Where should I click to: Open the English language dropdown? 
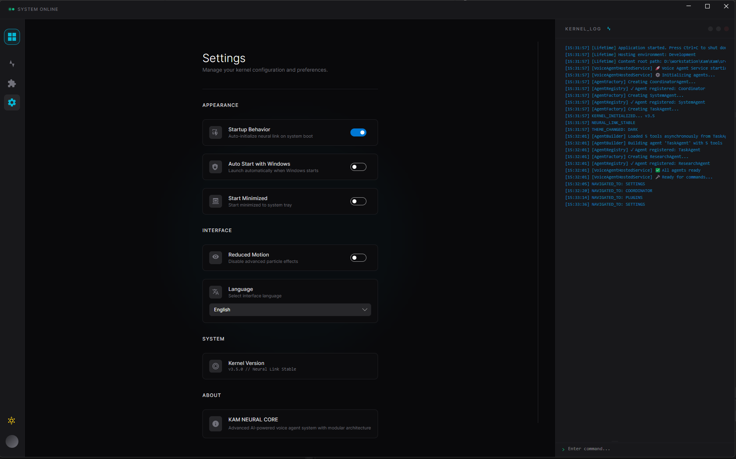tap(290, 310)
